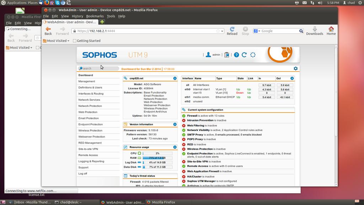Click the blue arrow in Interface table header
This screenshot has height=205, width=364.
click(292, 78)
